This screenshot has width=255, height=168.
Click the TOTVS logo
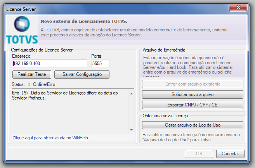click(22, 30)
